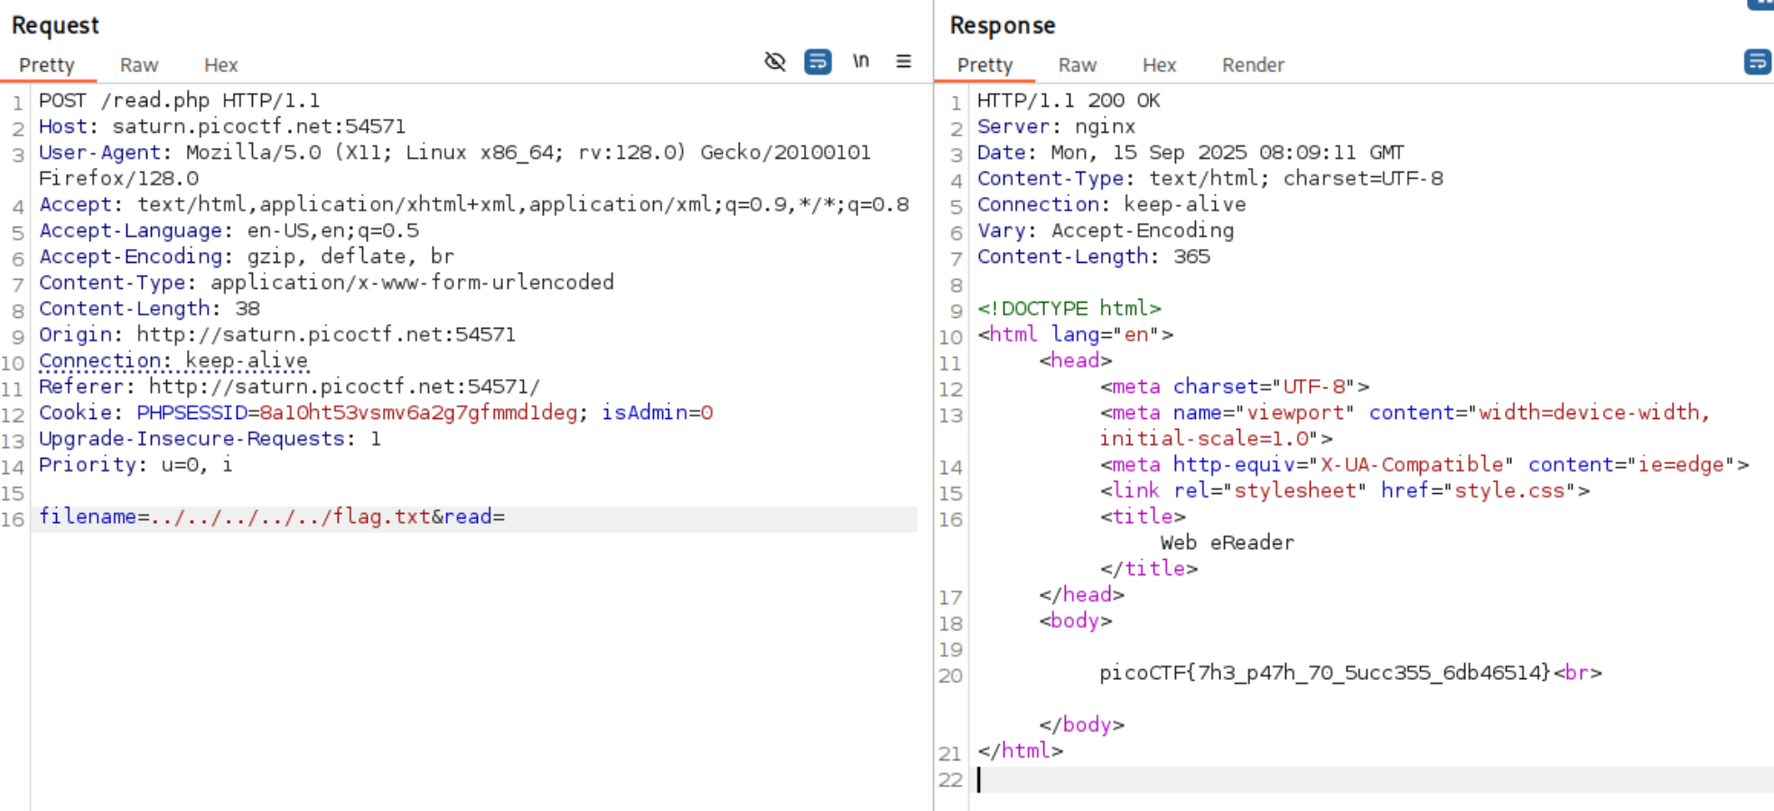Click HTTP/1.1 200 OK status line
This screenshot has height=811, width=1774.
coord(1069,100)
